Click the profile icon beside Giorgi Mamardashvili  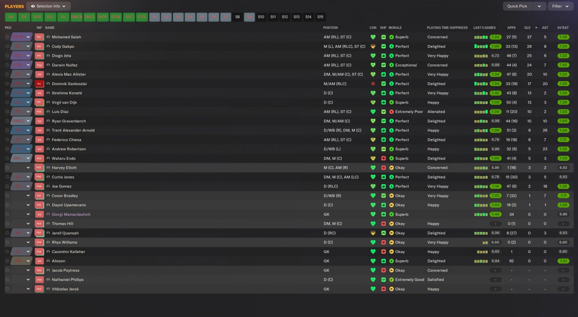48,214
